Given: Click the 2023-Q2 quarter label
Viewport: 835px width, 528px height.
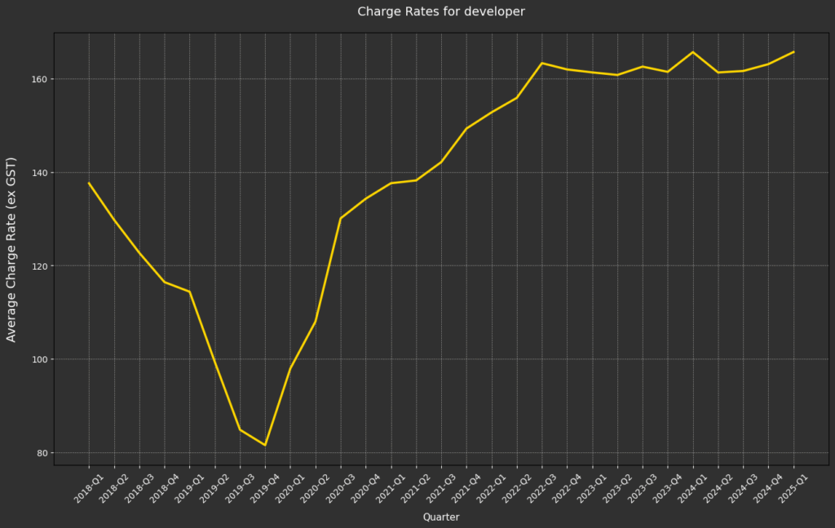Looking at the screenshot, I should [616, 489].
